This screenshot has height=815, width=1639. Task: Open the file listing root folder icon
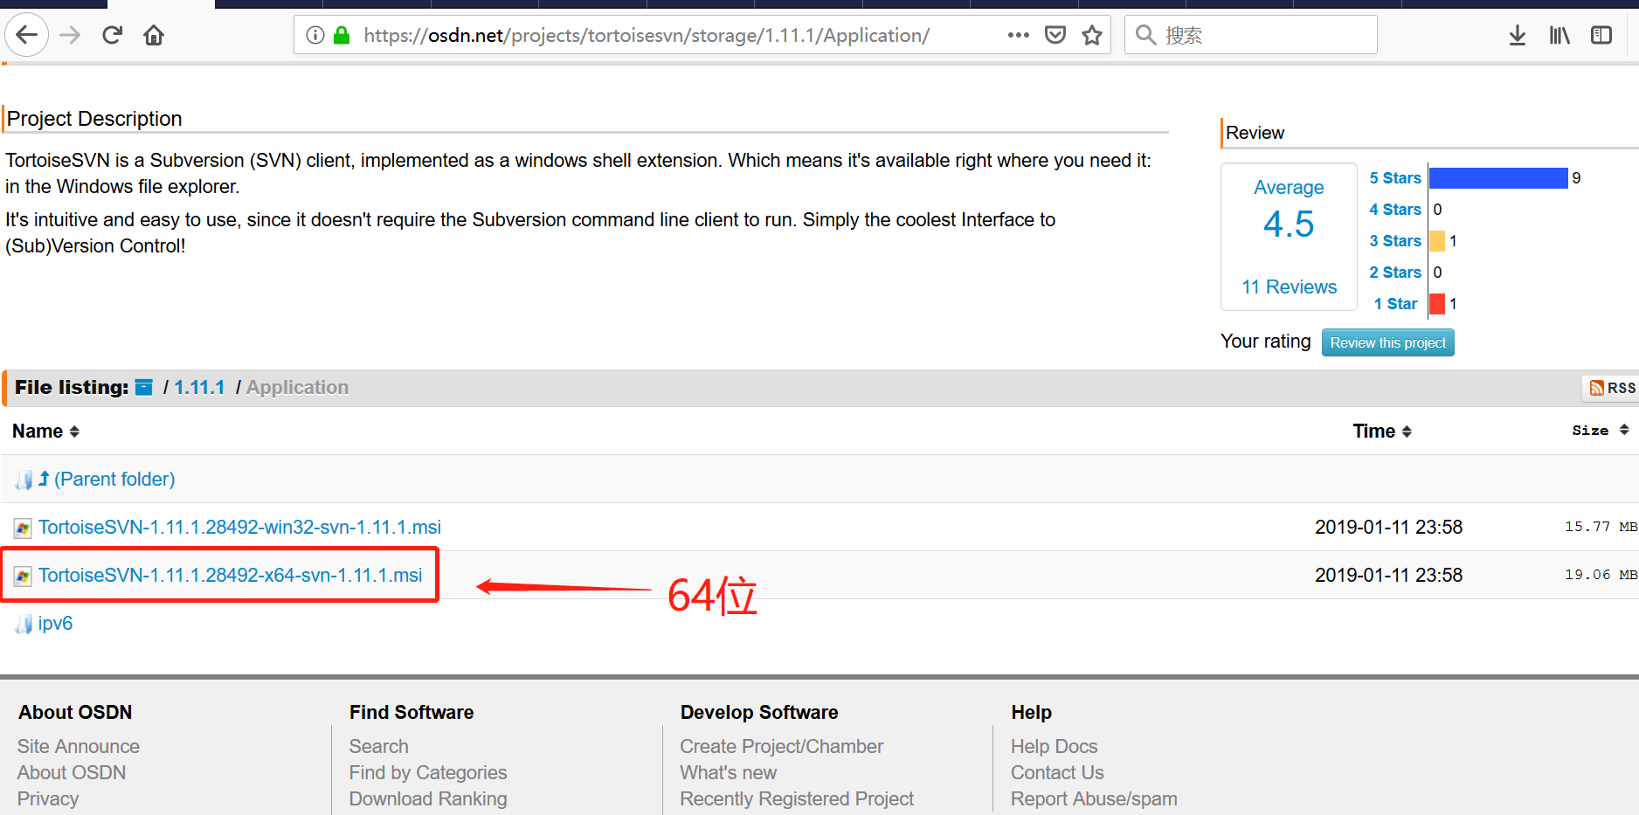(144, 387)
